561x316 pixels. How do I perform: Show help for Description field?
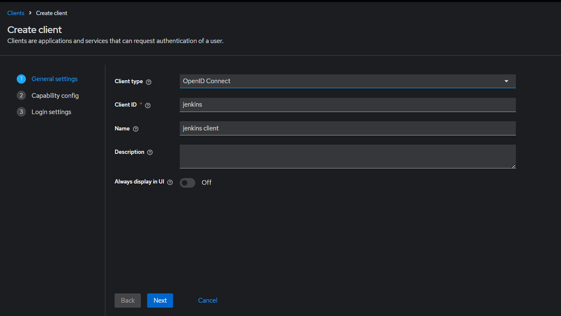click(x=150, y=153)
